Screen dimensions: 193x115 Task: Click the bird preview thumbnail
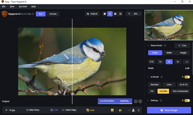169,25
